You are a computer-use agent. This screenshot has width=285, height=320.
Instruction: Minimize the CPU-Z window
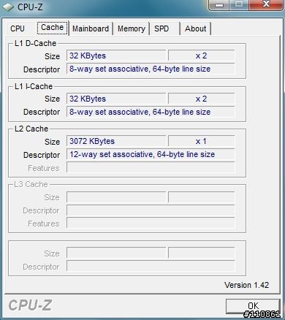coord(219,5)
